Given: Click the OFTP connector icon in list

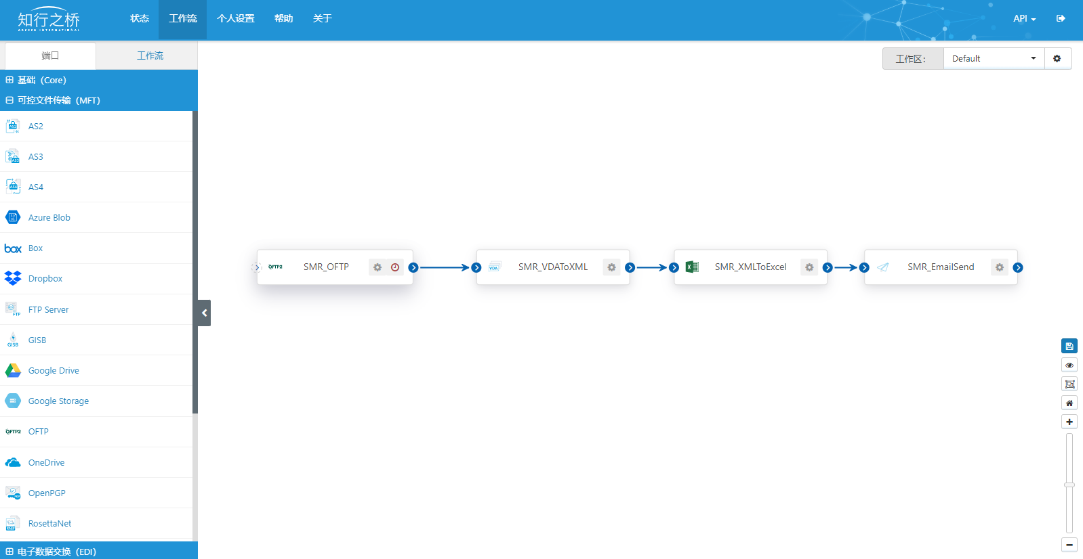Looking at the screenshot, I should click(13, 431).
